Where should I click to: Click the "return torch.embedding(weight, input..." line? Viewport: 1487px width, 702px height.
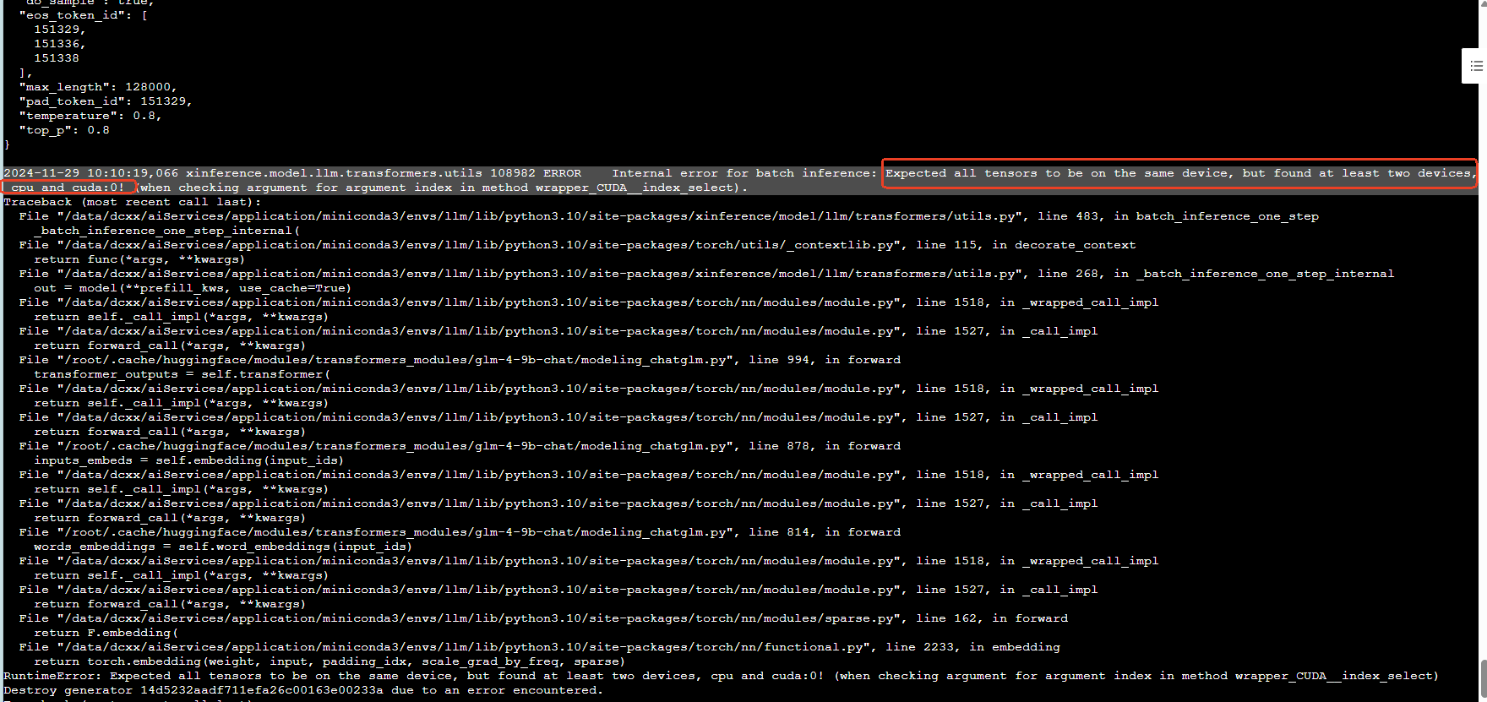(x=330, y=661)
